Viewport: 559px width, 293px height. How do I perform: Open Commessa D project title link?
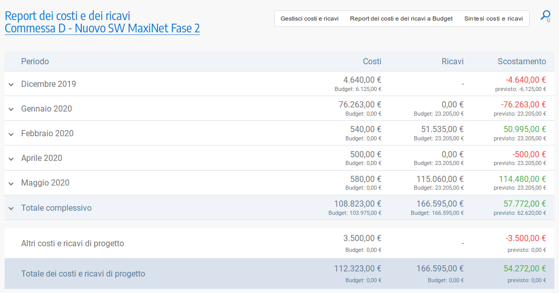(102, 28)
